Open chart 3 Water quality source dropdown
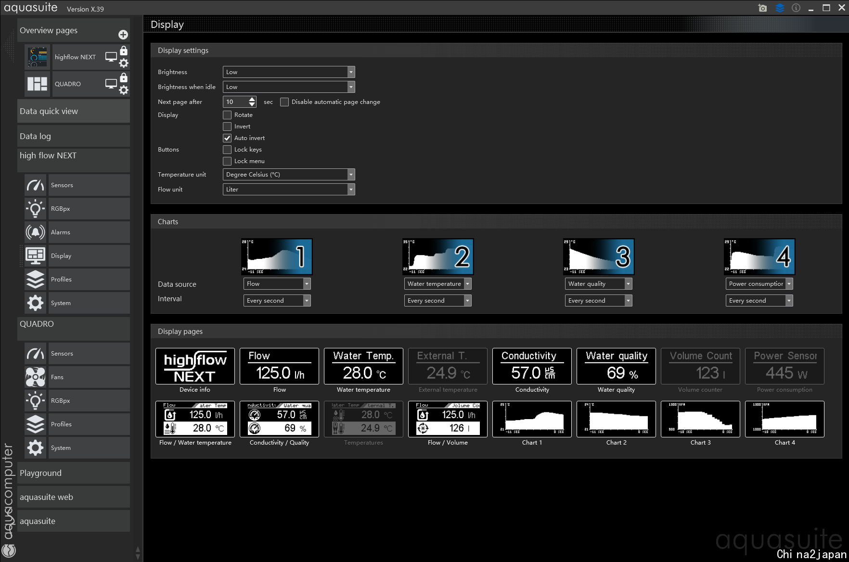This screenshot has height=562, width=849. (x=598, y=284)
